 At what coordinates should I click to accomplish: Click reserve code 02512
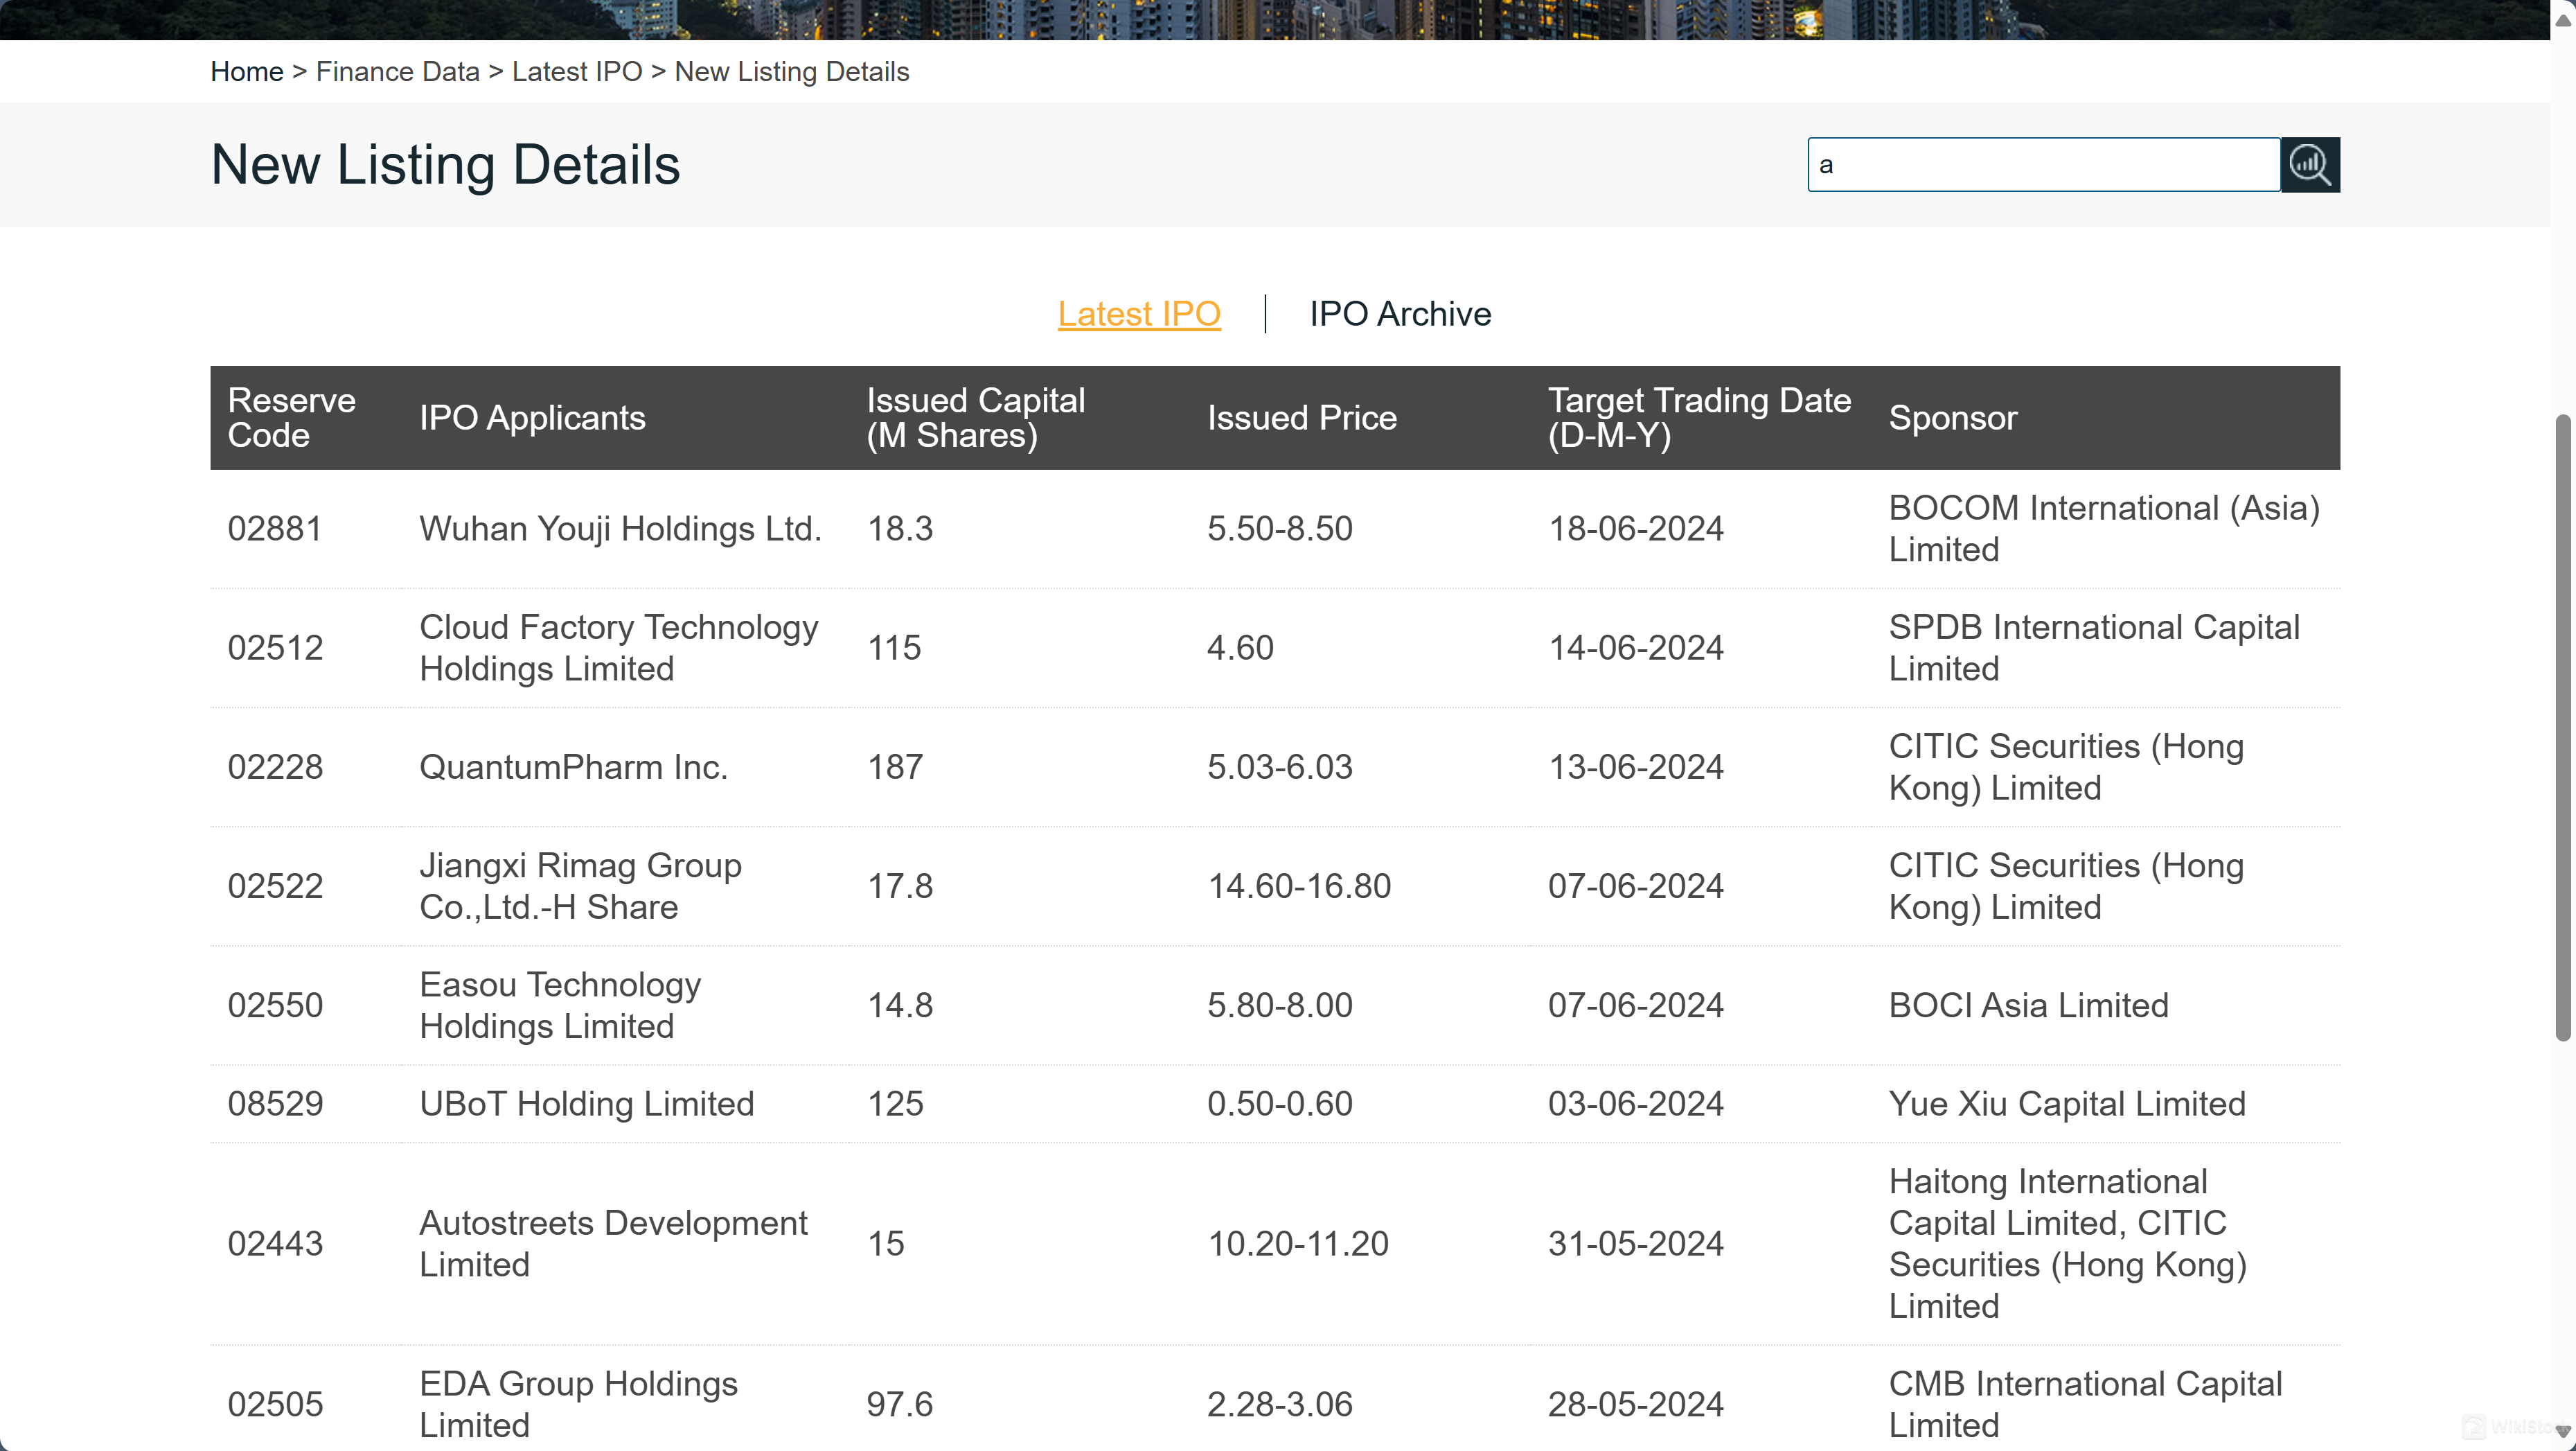click(275, 647)
